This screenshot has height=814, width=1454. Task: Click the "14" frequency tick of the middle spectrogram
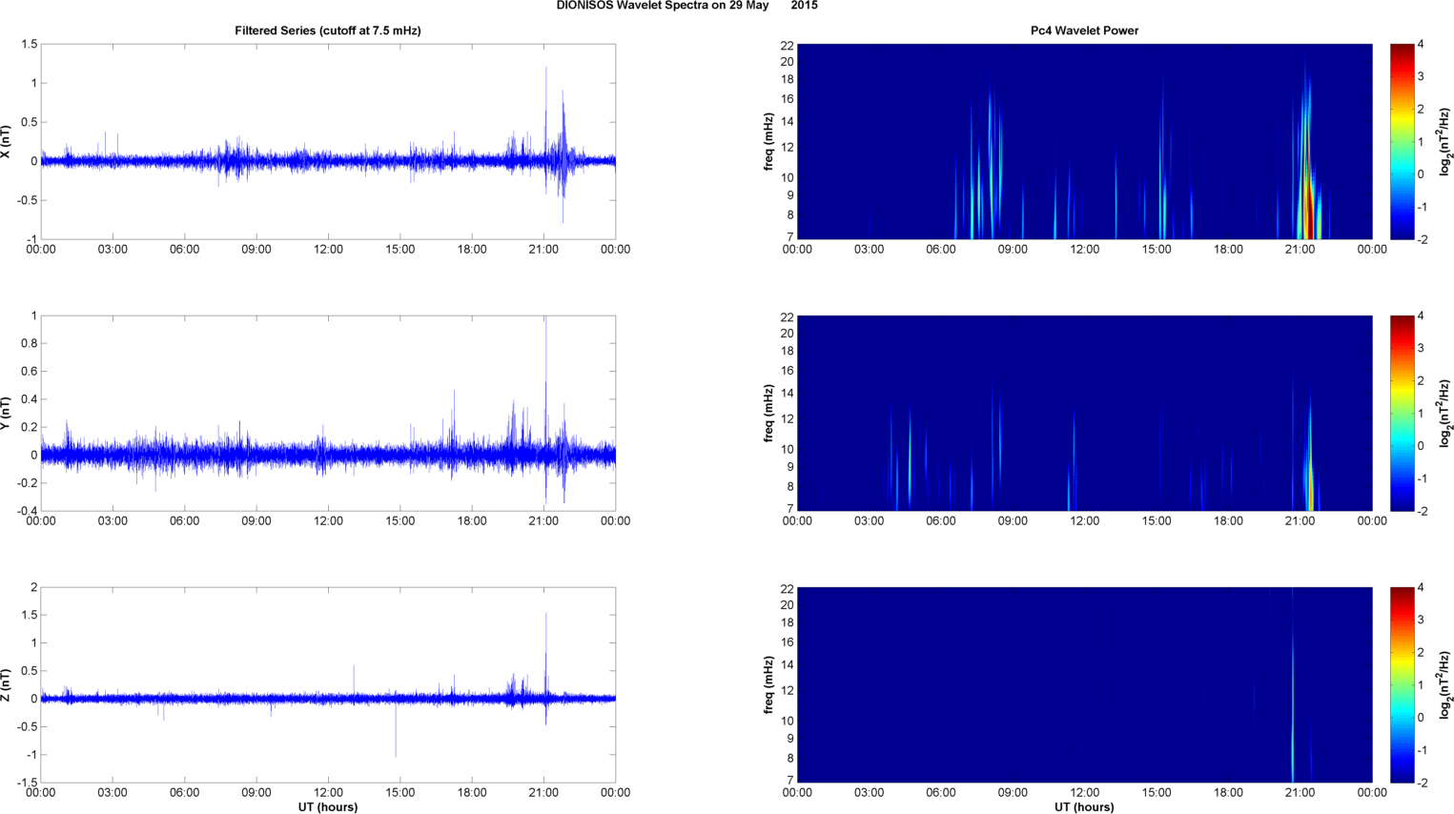787,394
